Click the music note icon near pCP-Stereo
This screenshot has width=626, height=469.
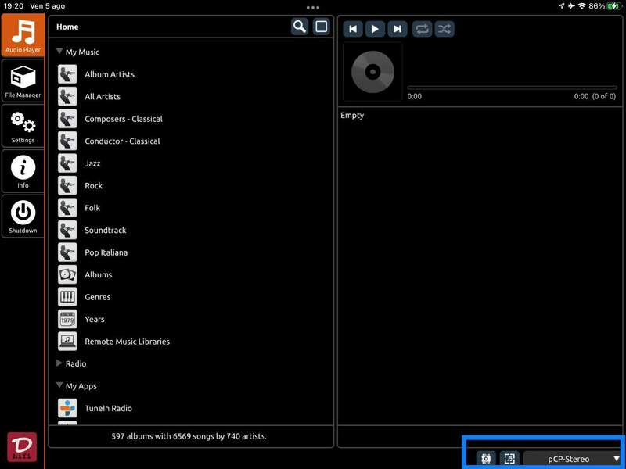click(509, 459)
